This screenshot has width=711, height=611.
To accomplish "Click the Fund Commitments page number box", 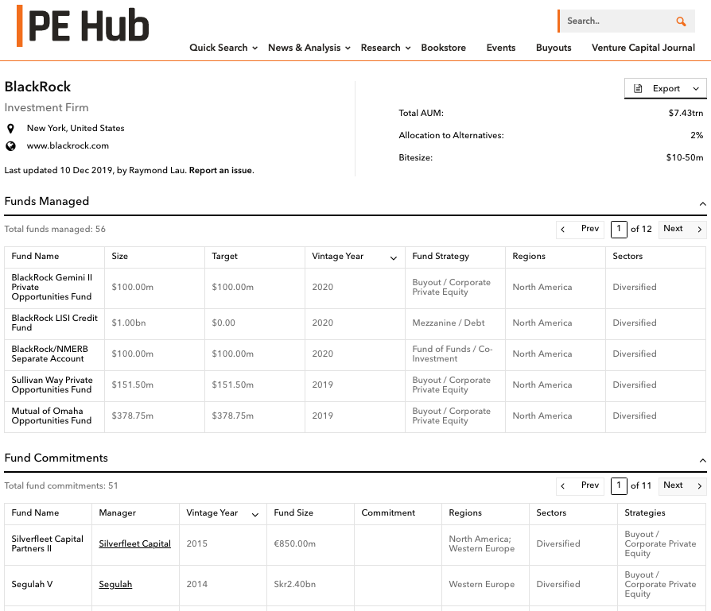I will click(x=619, y=486).
